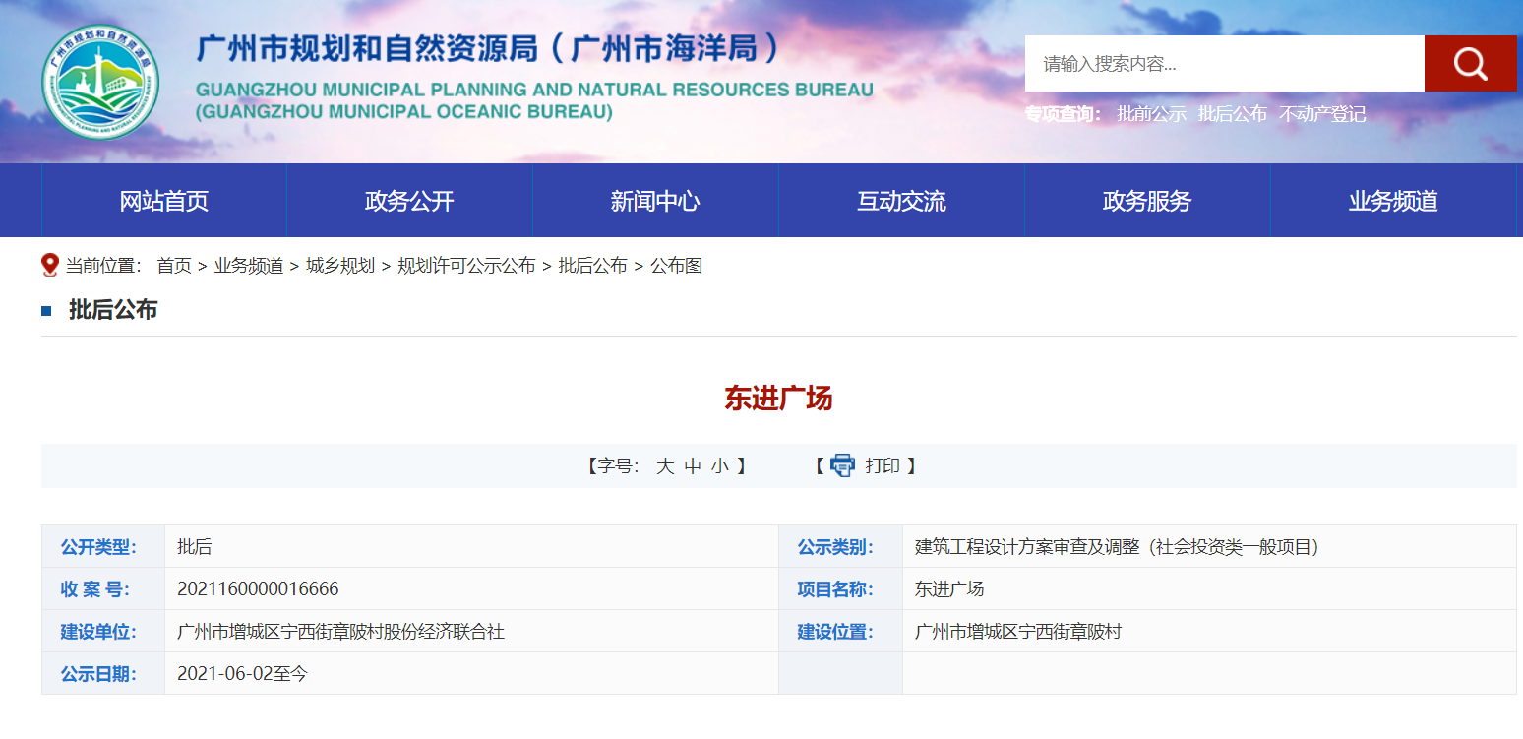Viewport: 1523px width, 739px height.
Task: Set font size to 中
Action: point(693,466)
